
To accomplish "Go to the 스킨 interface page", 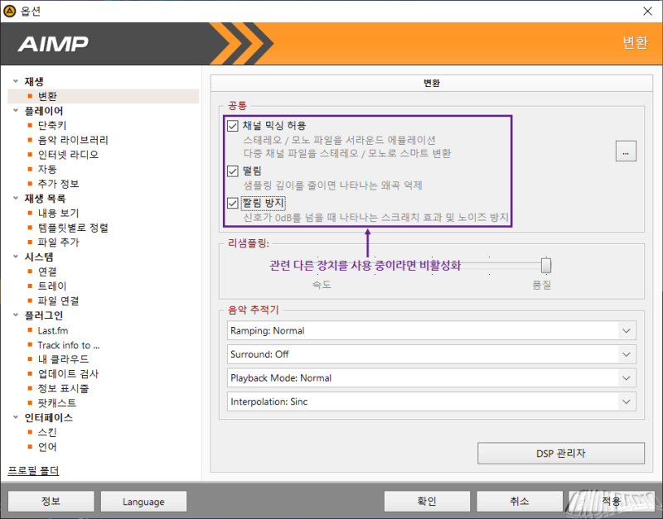I will [47, 431].
